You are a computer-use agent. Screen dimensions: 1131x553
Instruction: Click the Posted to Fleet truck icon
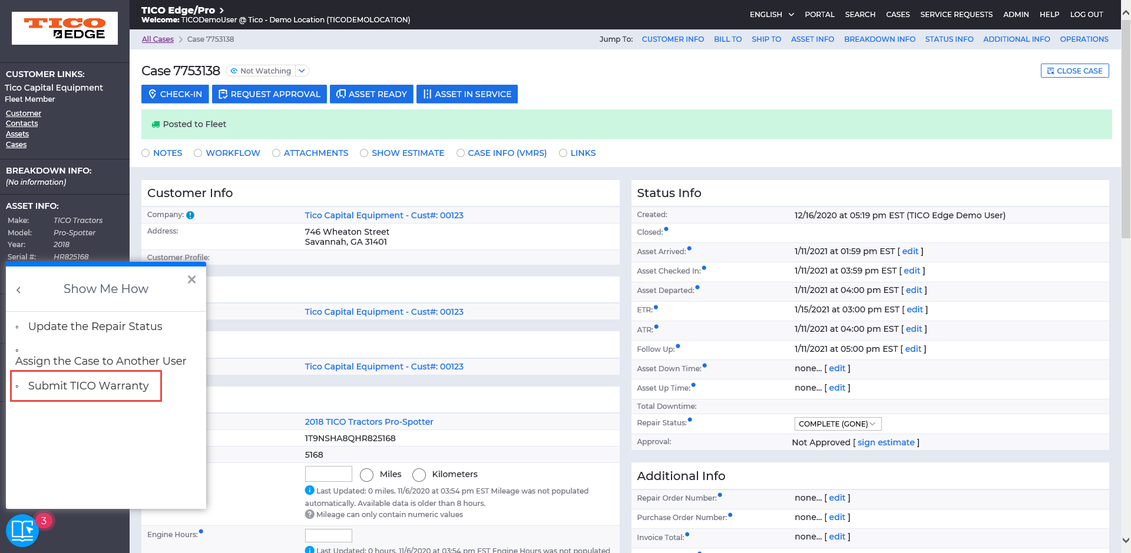tap(156, 124)
